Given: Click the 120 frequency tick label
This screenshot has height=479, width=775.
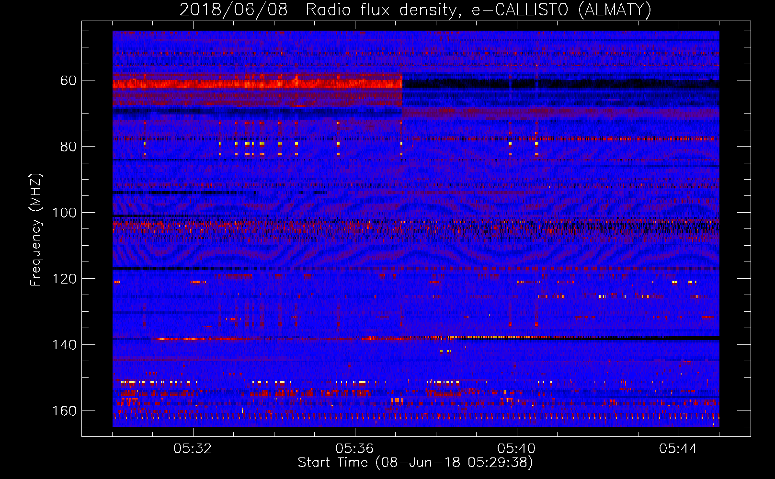Looking at the screenshot, I should 65,279.
